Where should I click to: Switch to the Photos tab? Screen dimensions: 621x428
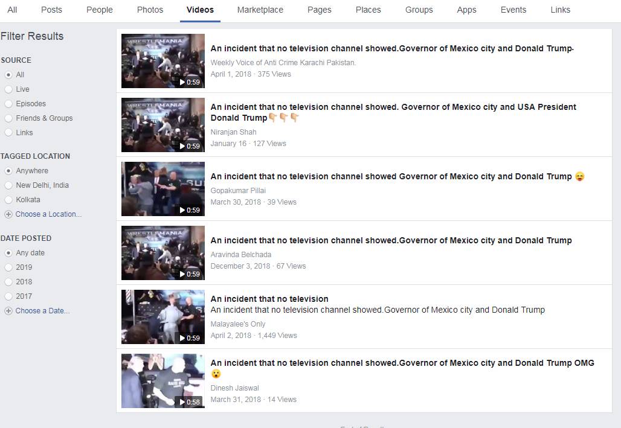pyautogui.click(x=150, y=10)
